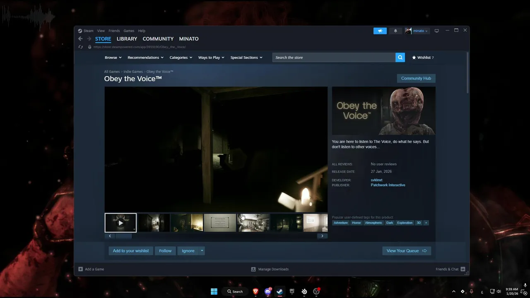Open Manage Downloads

tap(270, 269)
